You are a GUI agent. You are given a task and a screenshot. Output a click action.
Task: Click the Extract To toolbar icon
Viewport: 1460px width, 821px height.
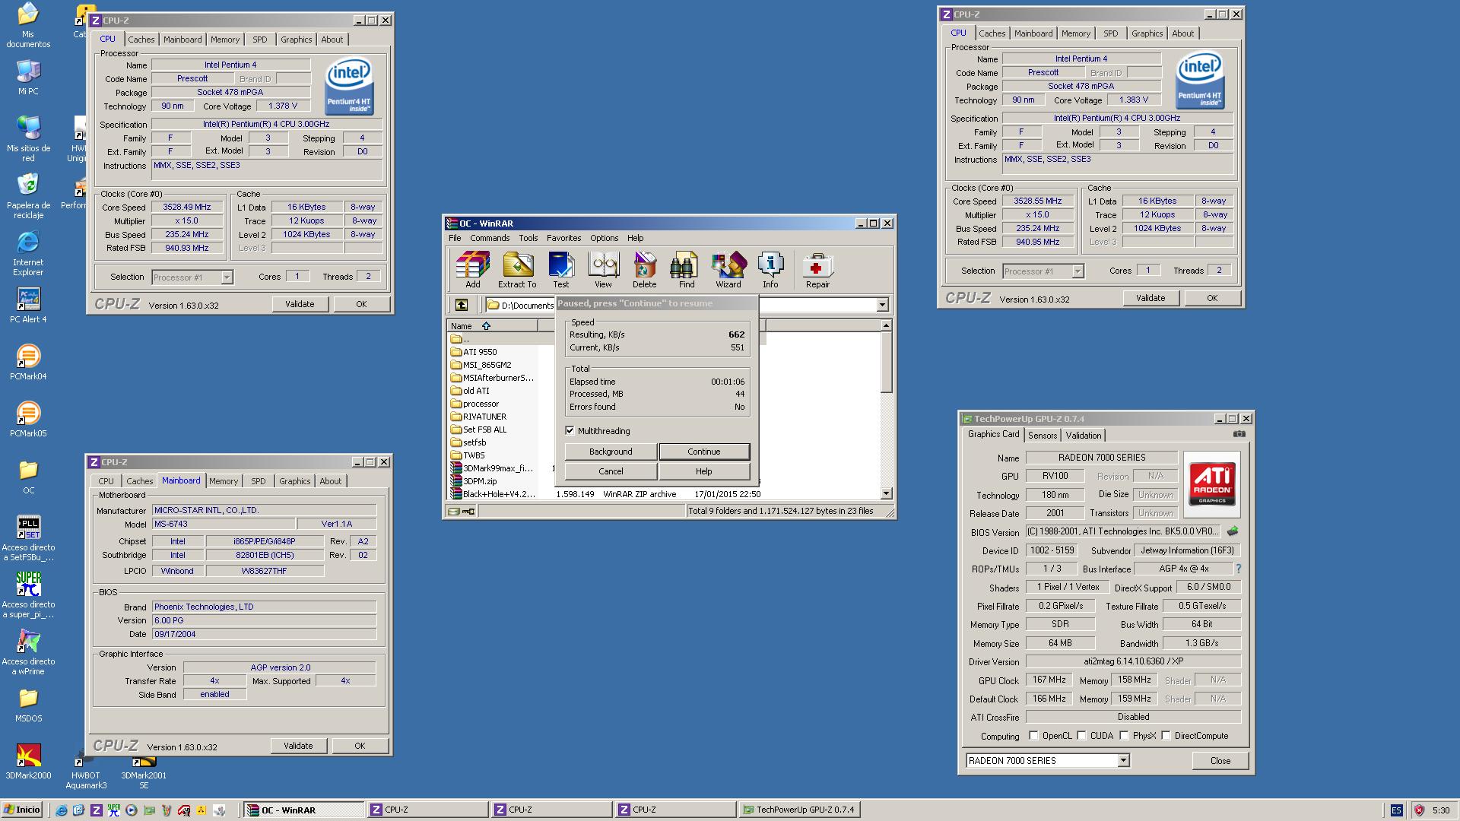point(517,270)
